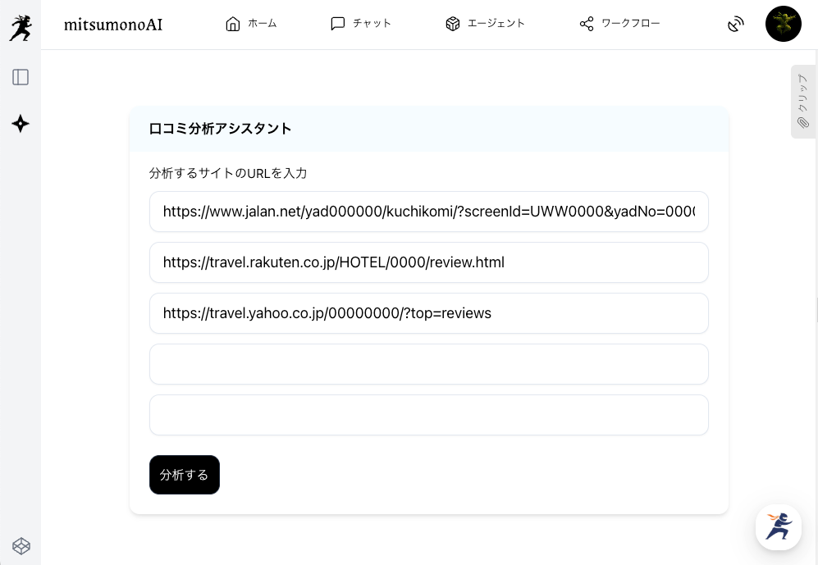Click the fourth empty URL field
This screenshot has height=565, width=818.
(428, 364)
